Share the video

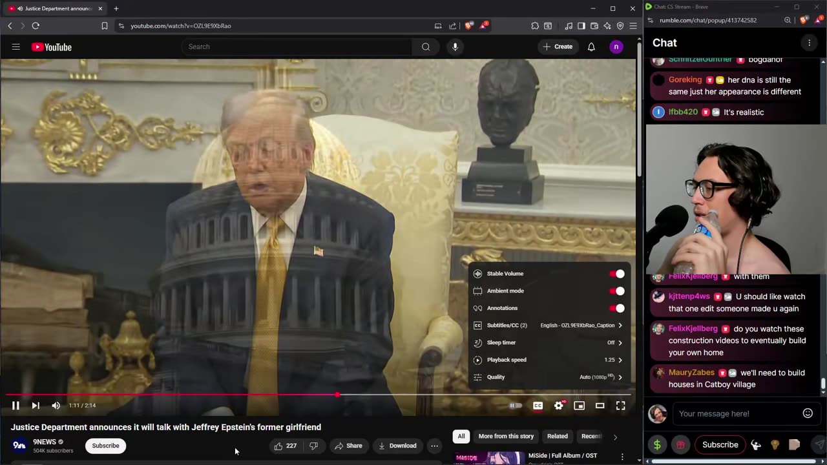(348, 446)
